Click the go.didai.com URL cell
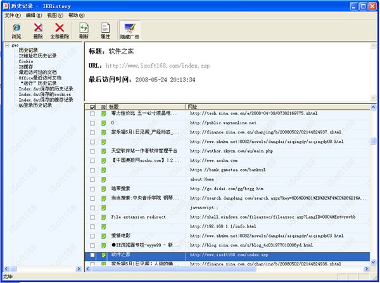Viewport: 380px width, 283px height. (227, 189)
